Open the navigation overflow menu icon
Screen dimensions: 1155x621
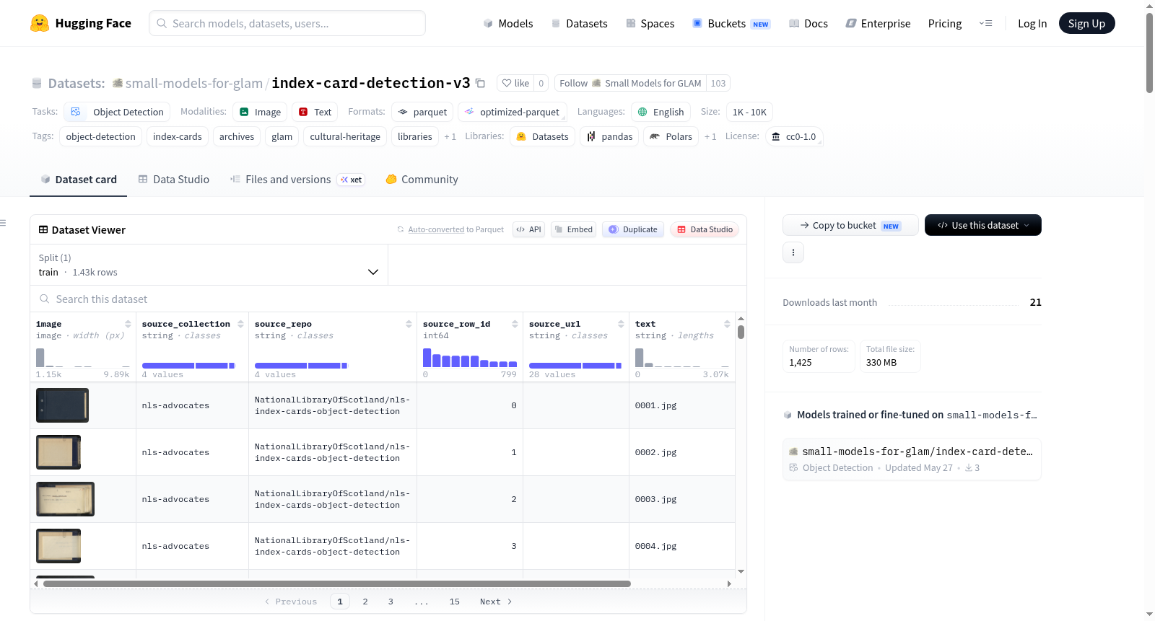pos(985,23)
